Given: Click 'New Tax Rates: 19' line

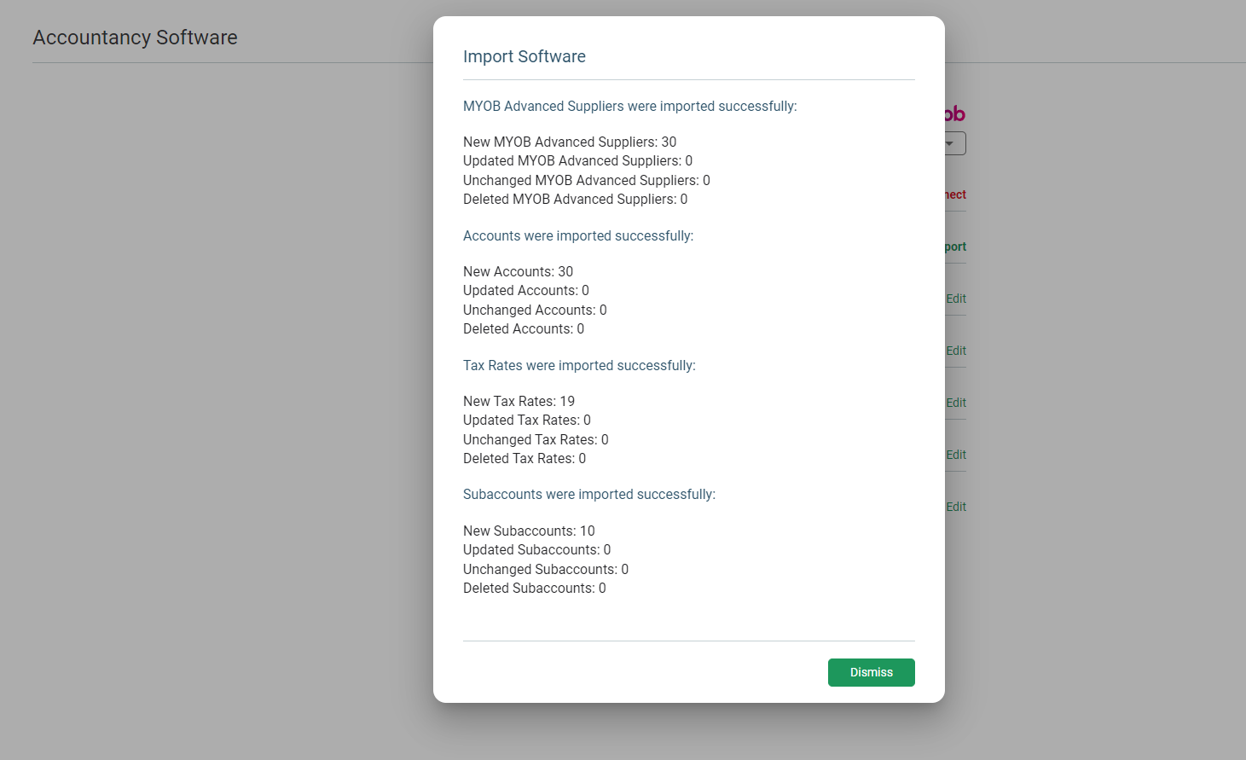Looking at the screenshot, I should 519,401.
